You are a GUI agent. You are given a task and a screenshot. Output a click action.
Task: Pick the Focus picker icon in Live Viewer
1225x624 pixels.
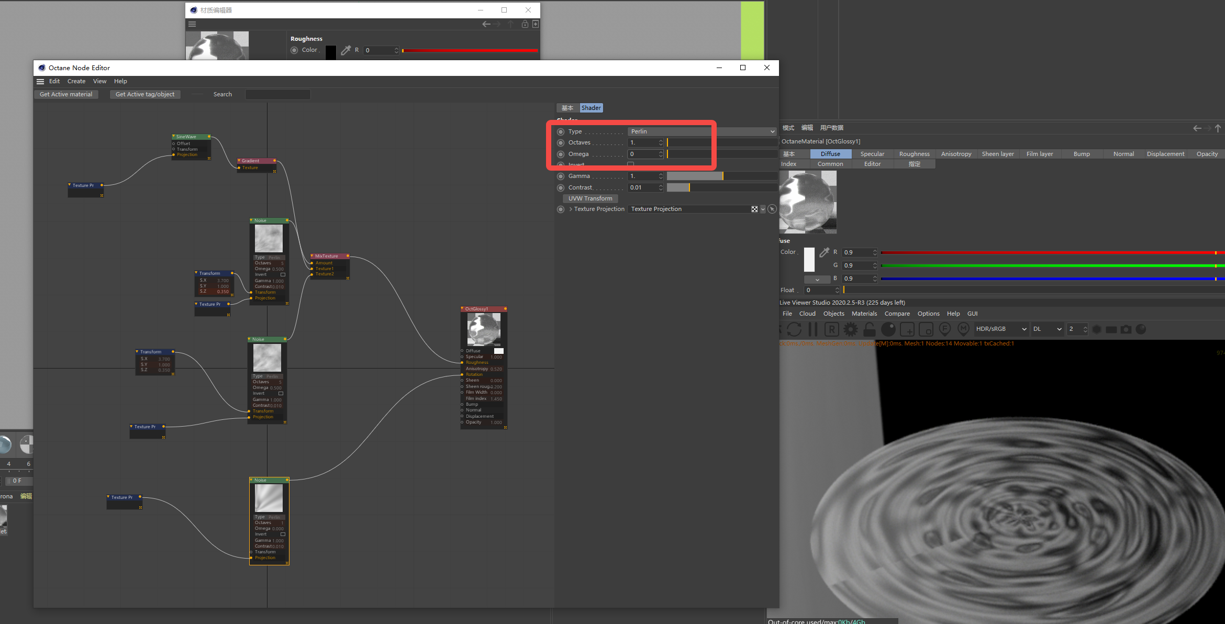(x=945, y=329)
